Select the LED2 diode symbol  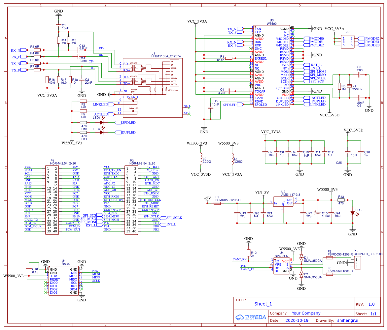(x=101, y=132)
